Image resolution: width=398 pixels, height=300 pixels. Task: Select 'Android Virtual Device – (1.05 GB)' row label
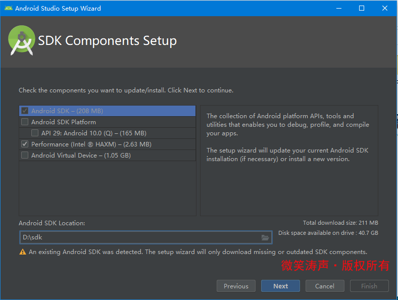point(81,156)
